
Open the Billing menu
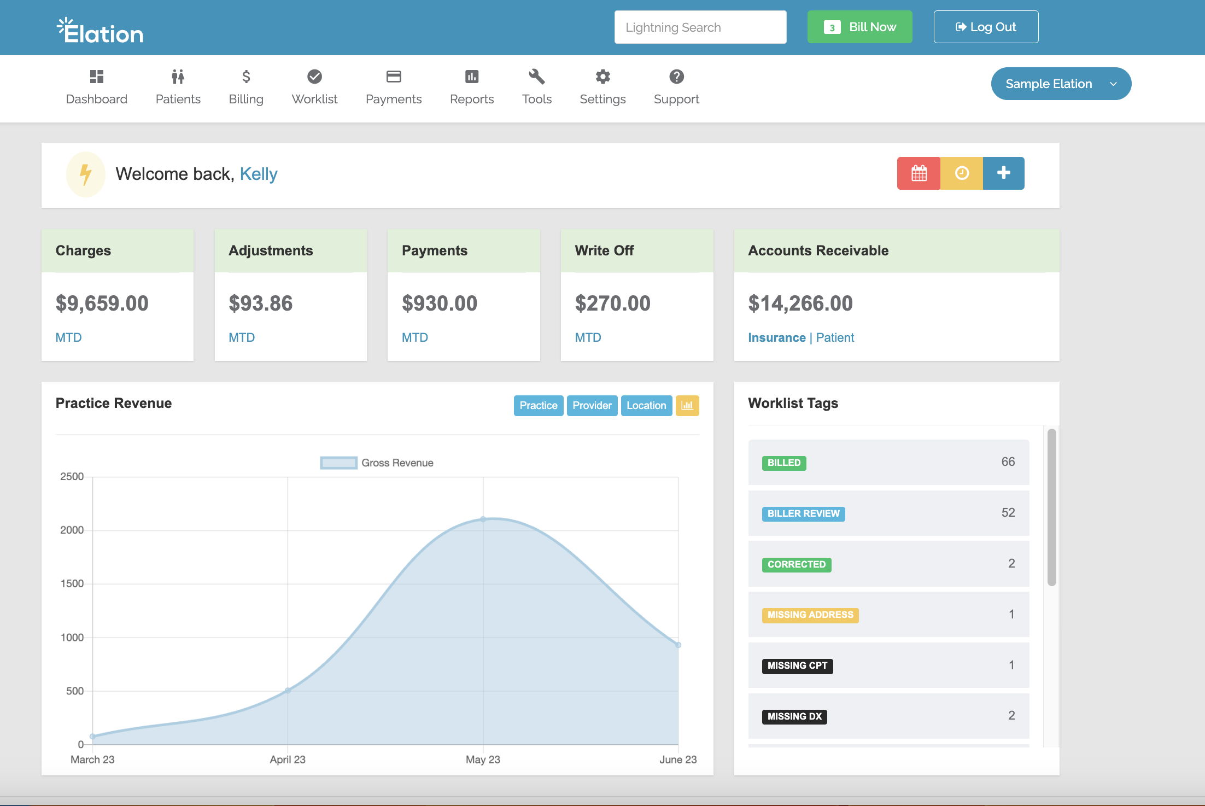pos(246,87)
